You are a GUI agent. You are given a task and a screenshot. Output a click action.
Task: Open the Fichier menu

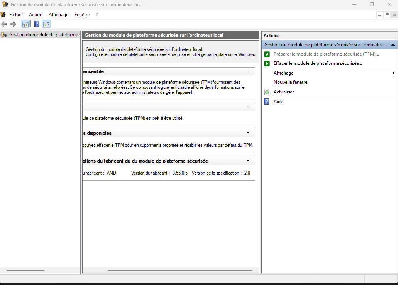[x=16, y=15]
